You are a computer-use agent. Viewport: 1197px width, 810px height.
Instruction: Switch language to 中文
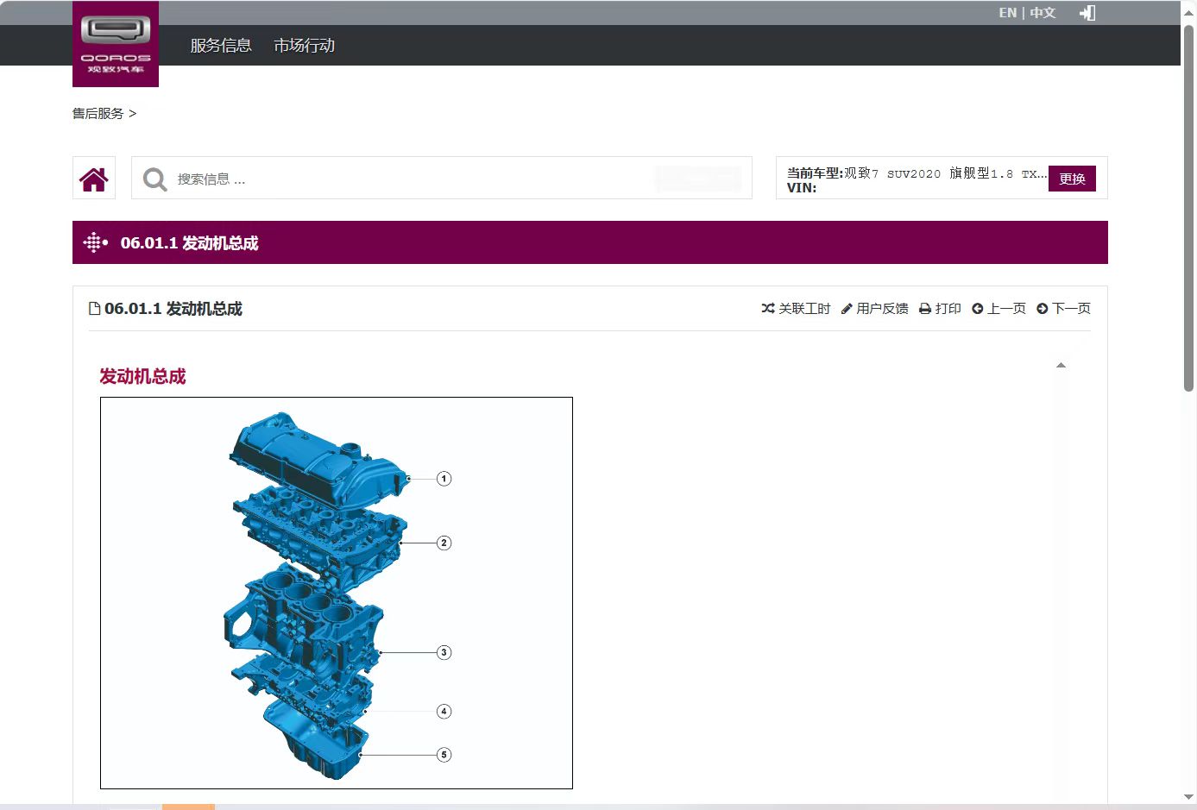[x=1043, y=13]
